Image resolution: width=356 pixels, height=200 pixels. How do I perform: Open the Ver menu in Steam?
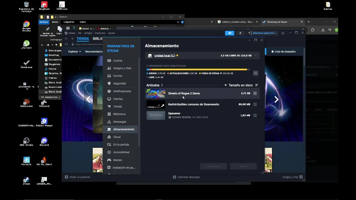click(80, 33)
